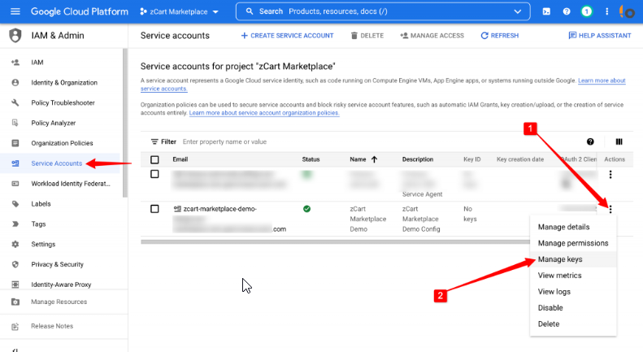
Task: Click Create Service Account button
Action: (x=288, y=36)
